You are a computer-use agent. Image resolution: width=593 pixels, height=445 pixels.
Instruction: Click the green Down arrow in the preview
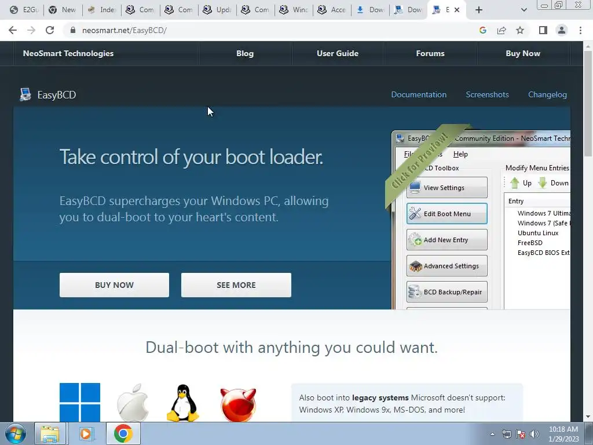[543, 183]
